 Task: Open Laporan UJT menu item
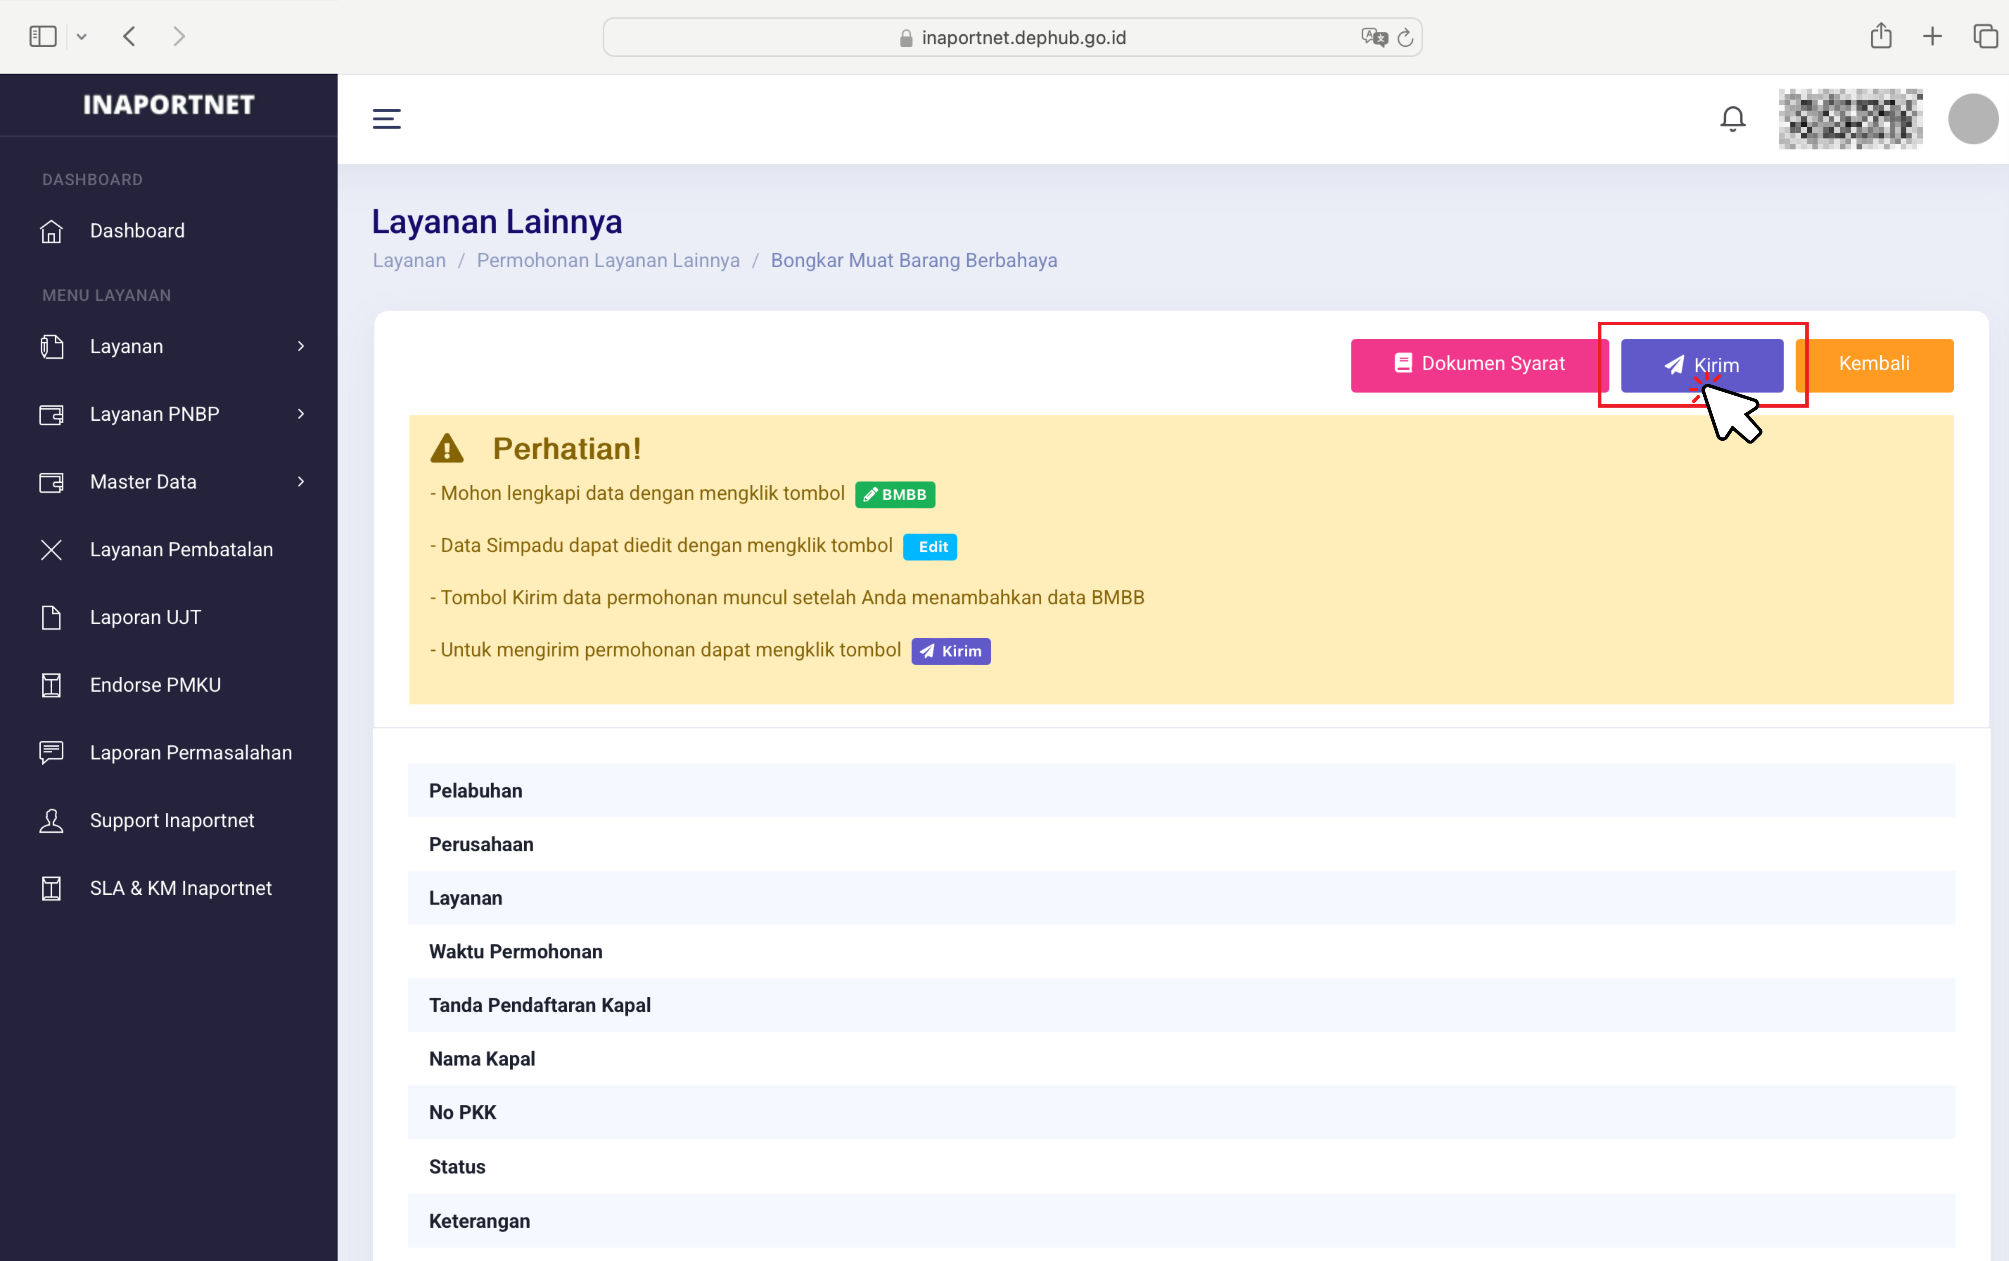(145, 617)
